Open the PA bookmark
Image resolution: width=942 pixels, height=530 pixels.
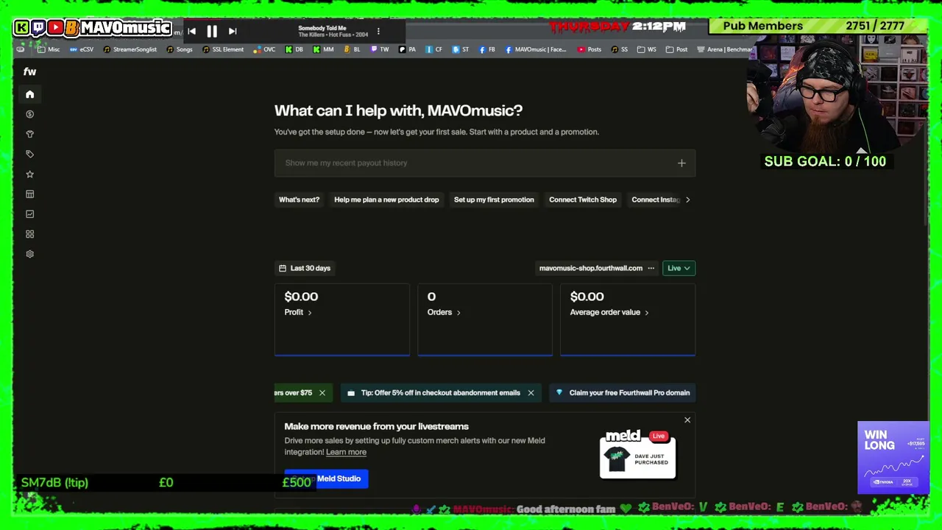(408, 49)
